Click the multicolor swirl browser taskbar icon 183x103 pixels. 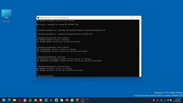(30, 100)
